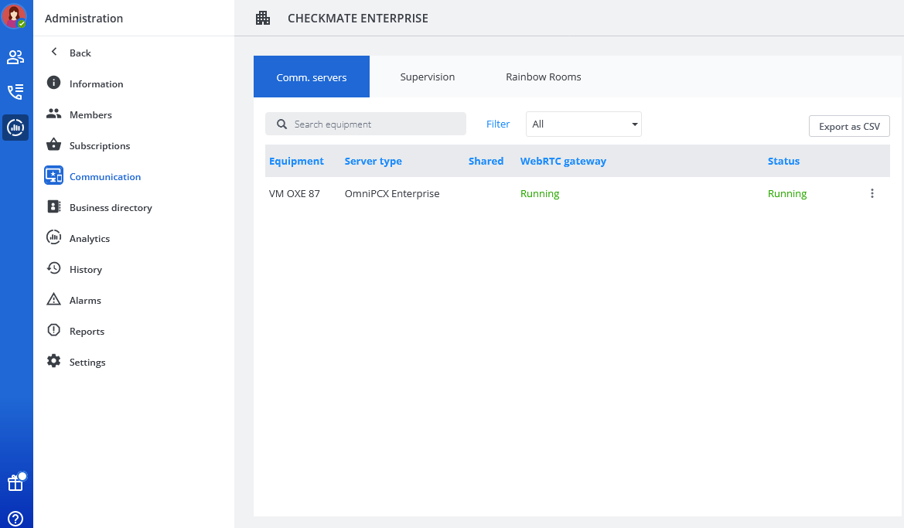
Task: Expand the Filter dropdown showing All
Action: [583, 124]
